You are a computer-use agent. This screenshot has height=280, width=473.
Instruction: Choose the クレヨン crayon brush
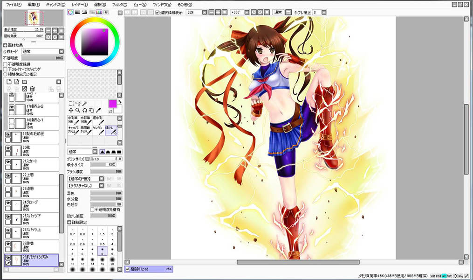click(x=98, y=130)
